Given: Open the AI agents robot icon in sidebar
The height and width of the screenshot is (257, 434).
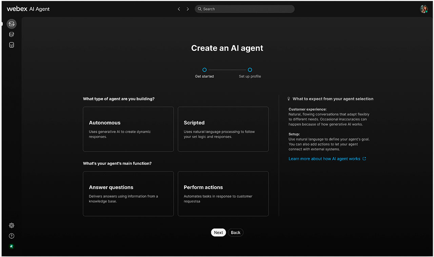Looking at the screenshot, I should click(x=12, y=24).
